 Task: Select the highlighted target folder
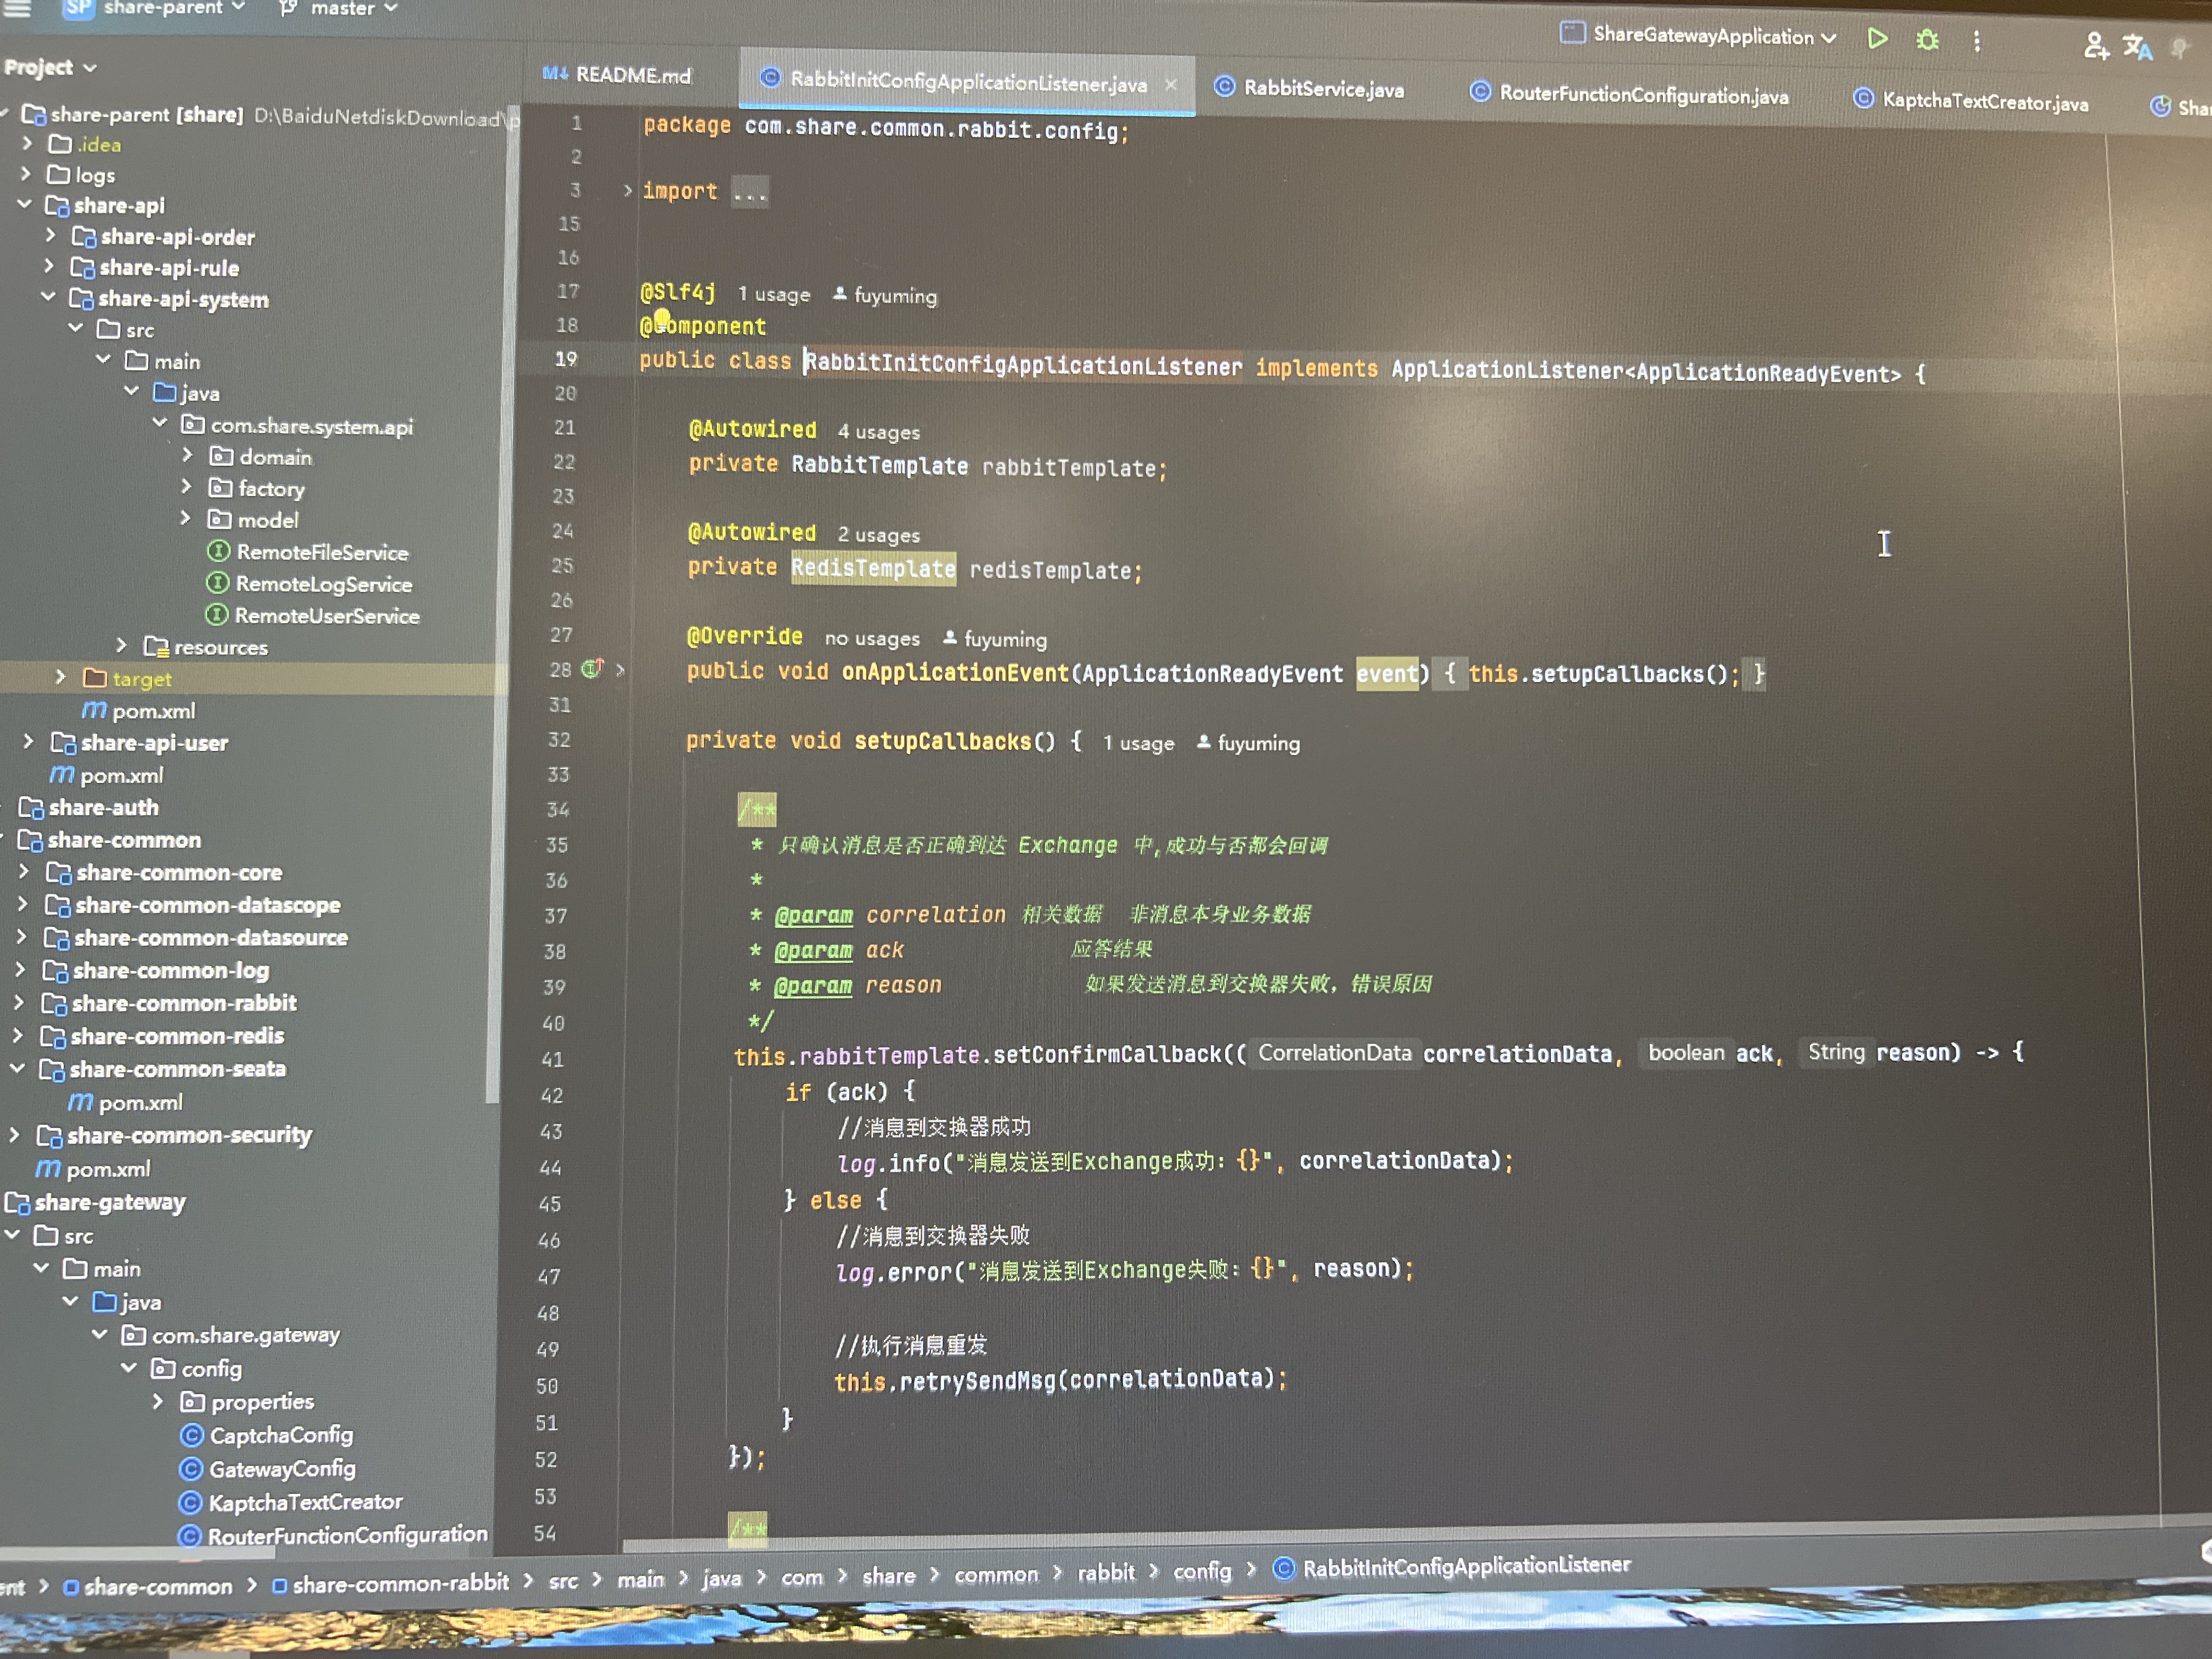click(x=141, y=679)
